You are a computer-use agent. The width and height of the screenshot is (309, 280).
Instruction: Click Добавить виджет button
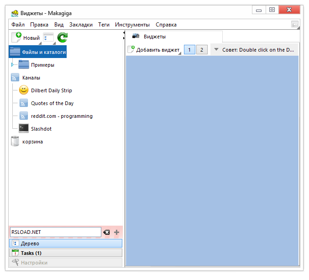coord(154,50)
